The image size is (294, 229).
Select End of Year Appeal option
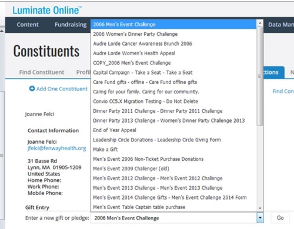(173, 130)
